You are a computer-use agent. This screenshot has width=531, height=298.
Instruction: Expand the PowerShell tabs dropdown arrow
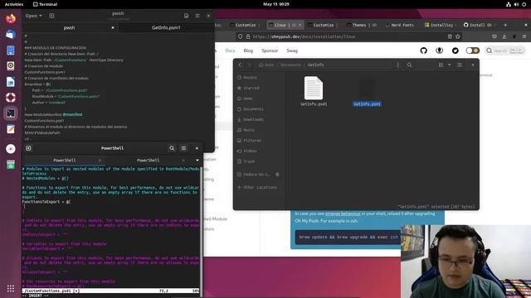click(x=197, y=160)
